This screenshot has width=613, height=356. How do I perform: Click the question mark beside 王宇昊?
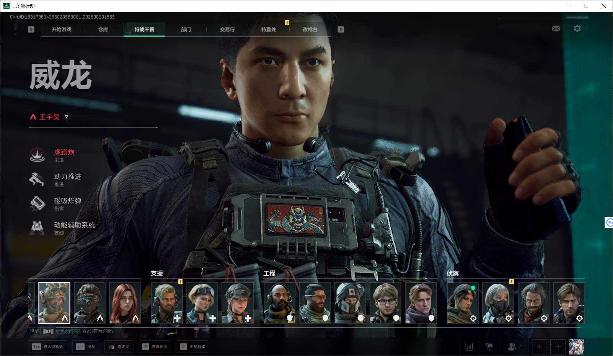pos(67,117)
